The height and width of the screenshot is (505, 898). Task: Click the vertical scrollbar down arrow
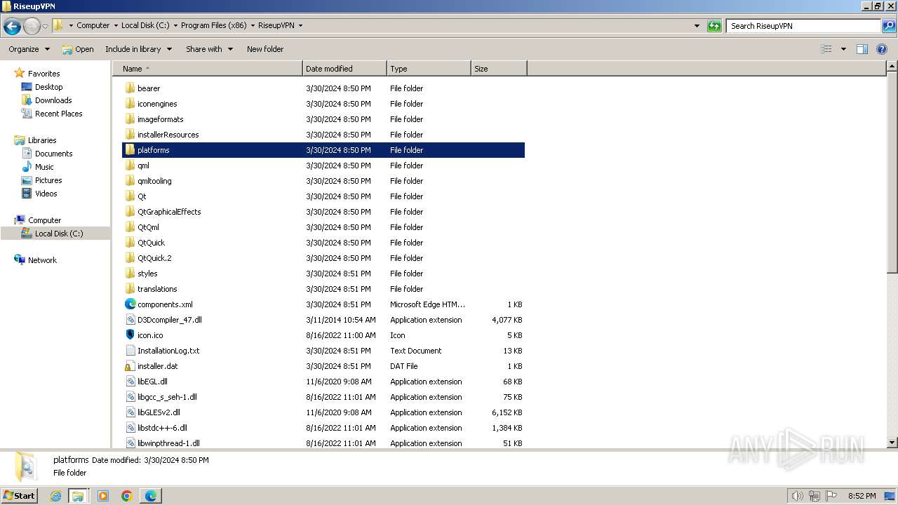point(892,443)
